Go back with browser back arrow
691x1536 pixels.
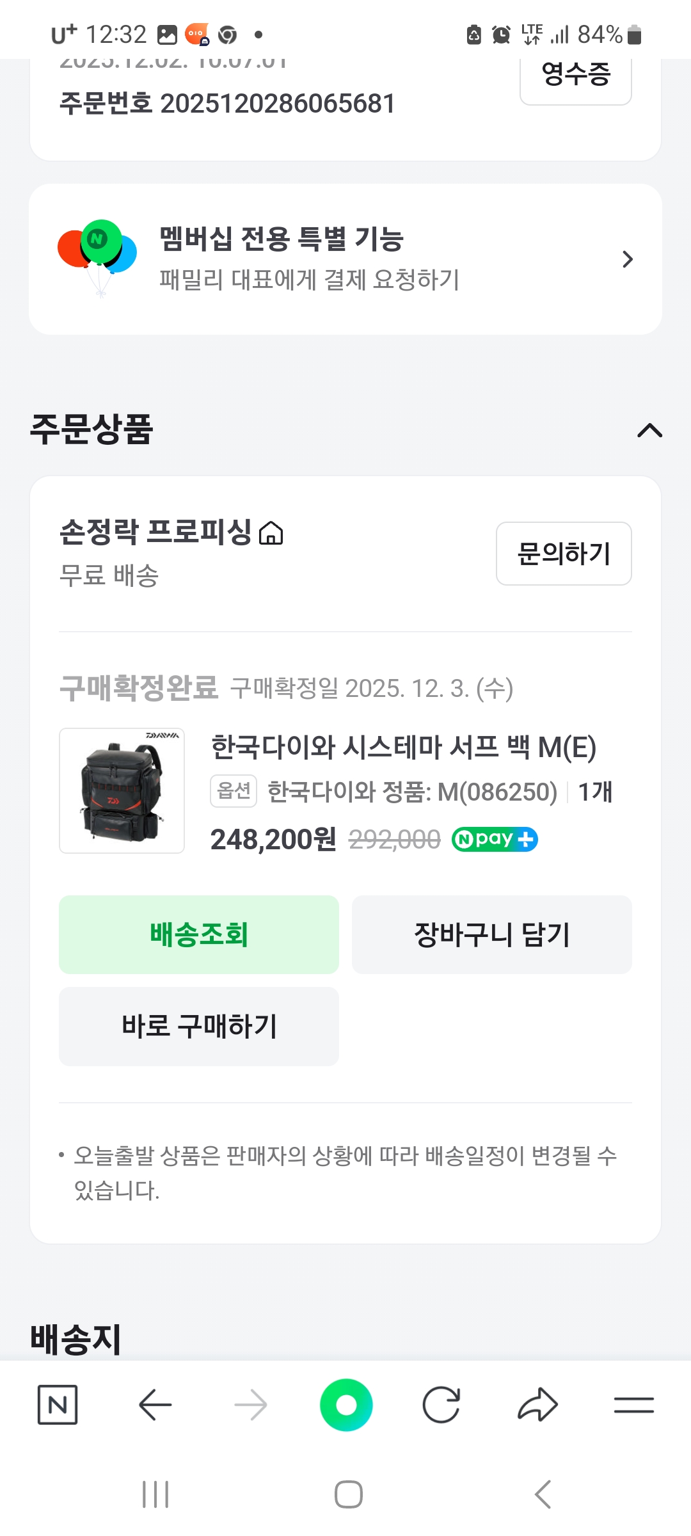tap(155, 1405)
